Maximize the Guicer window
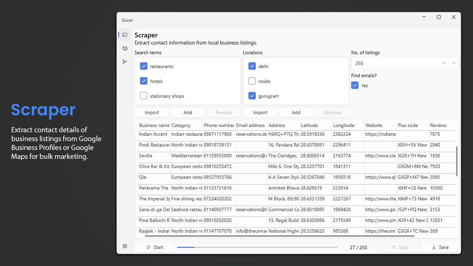 coord(439,17)
